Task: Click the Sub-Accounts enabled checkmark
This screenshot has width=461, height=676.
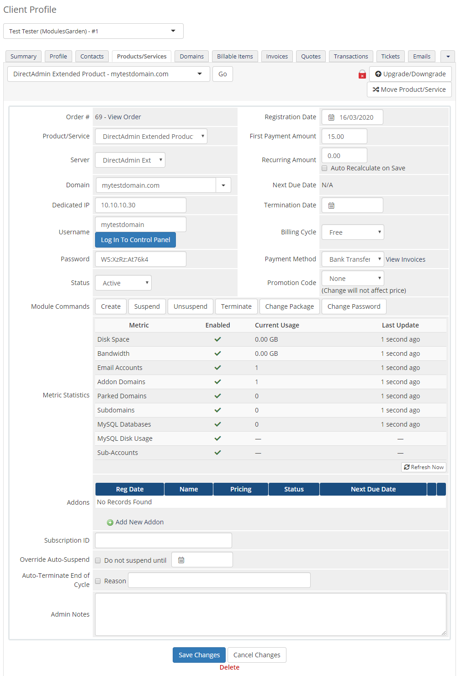Action: (217, 453)
